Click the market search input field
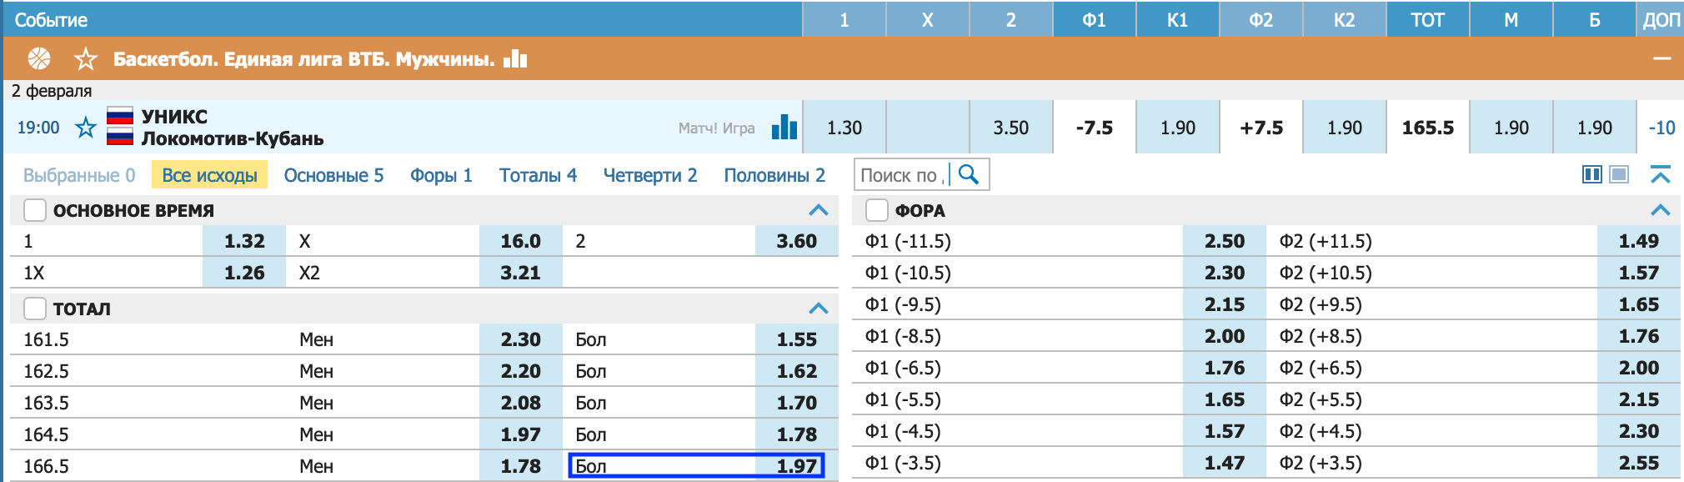This screenshot has width=1684, height=482. 902,175
